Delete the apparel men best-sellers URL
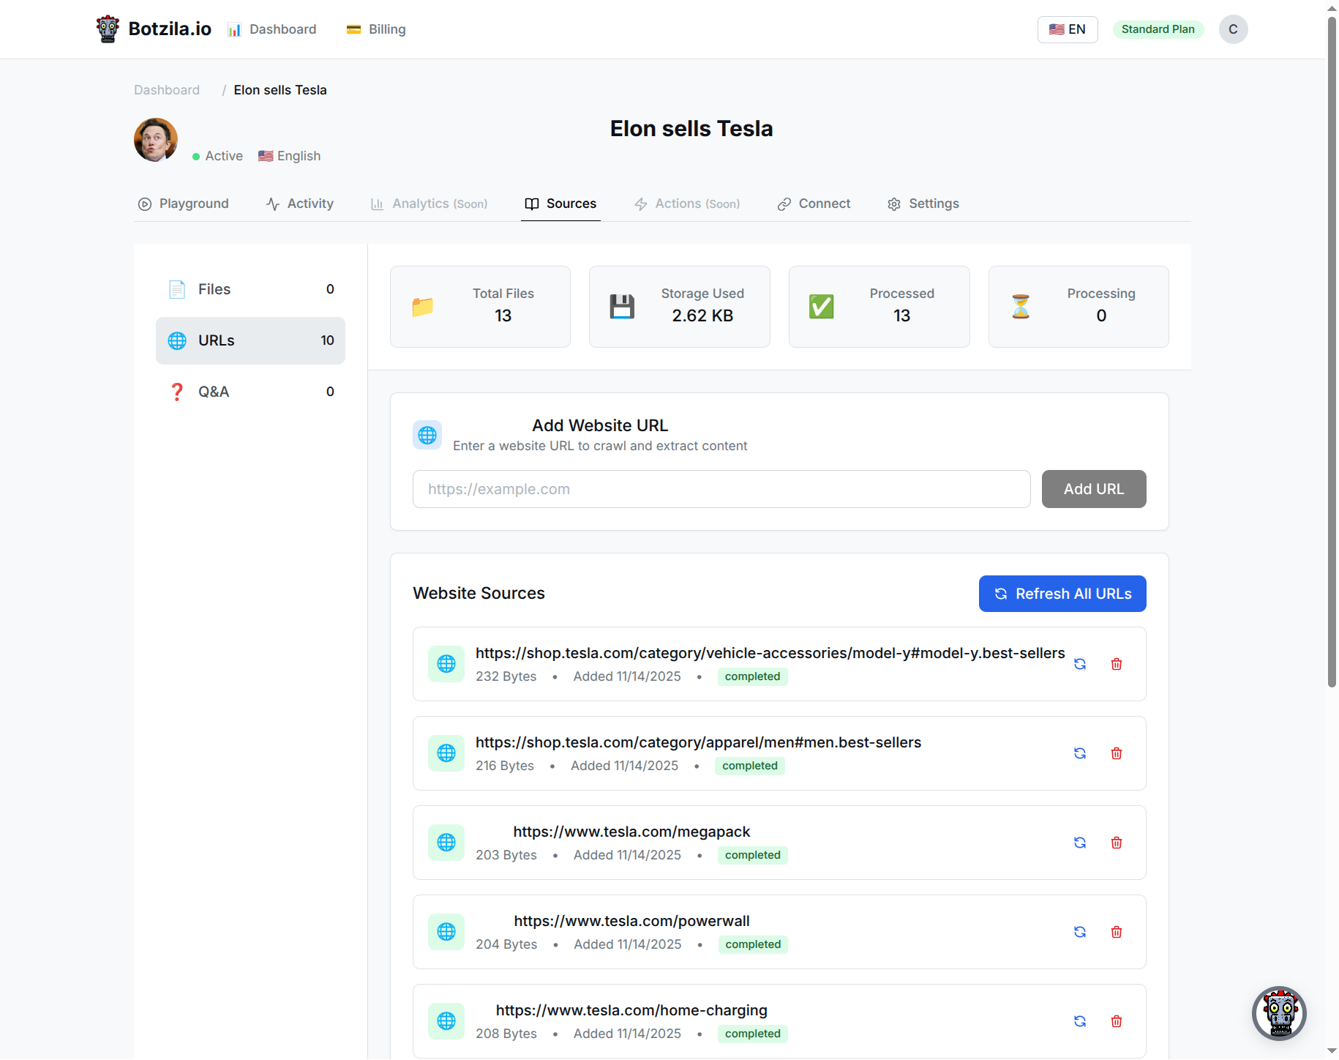 1117,753
